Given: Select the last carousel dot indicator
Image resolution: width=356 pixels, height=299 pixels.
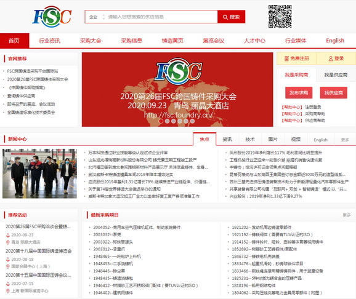Looking at the screenshot, I should [x=192, y=121].
